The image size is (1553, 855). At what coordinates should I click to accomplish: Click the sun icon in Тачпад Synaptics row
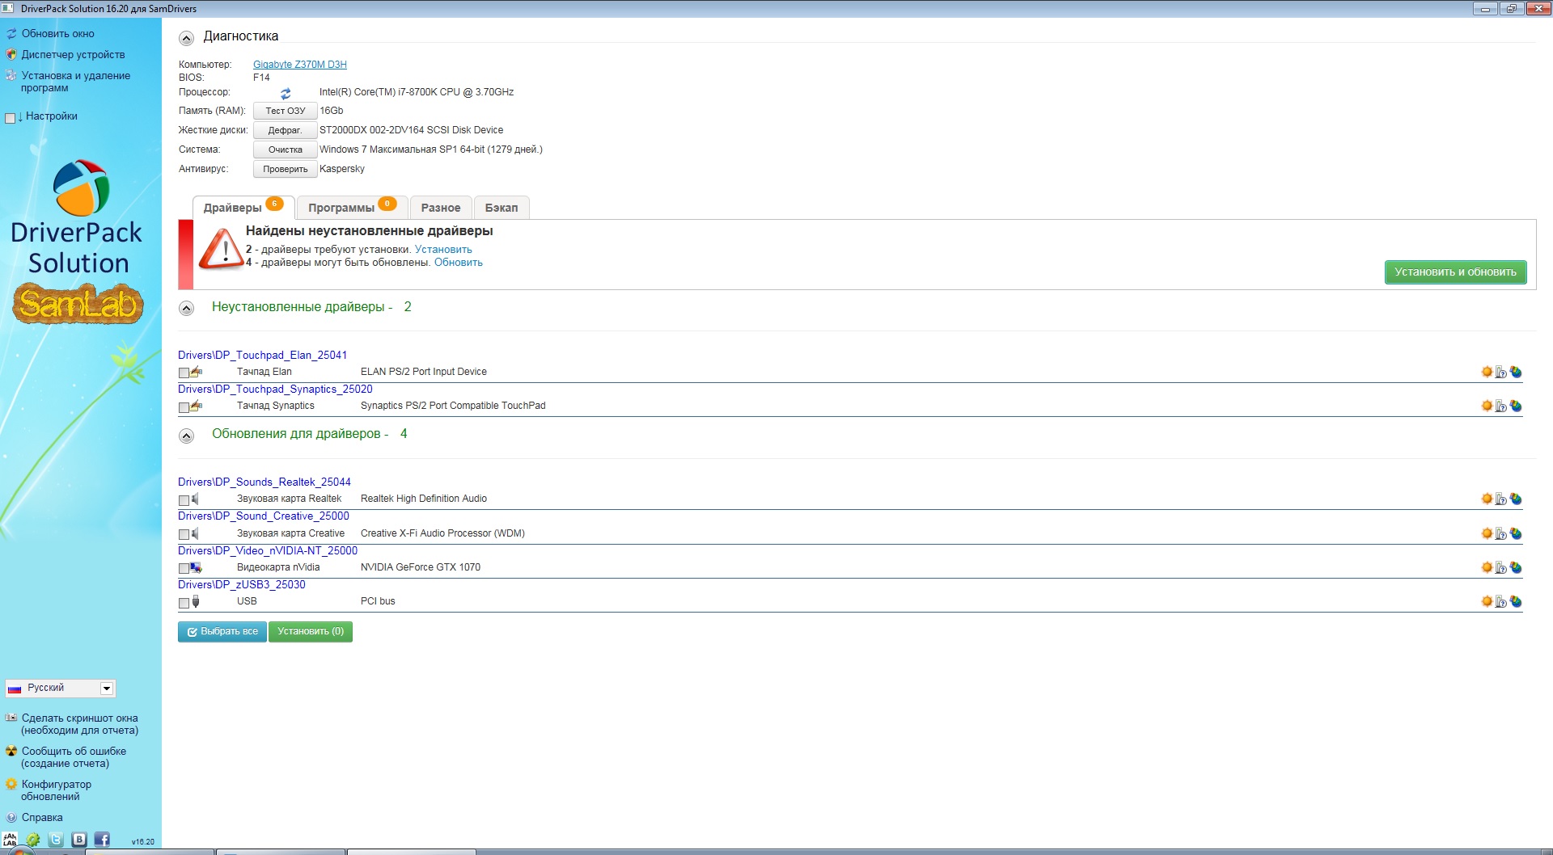point(1487,406)
